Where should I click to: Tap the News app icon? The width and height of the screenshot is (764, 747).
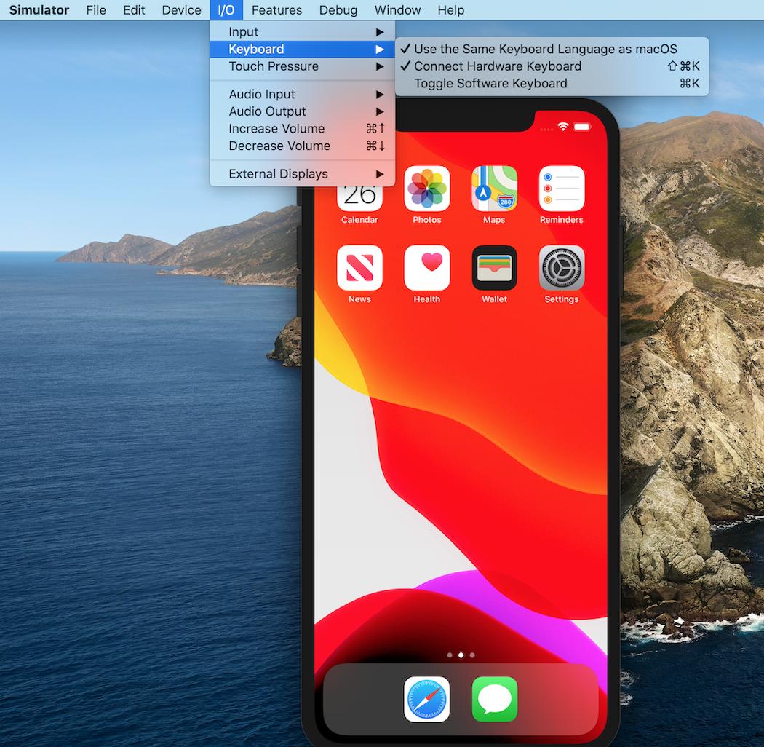tap(359, 268)
